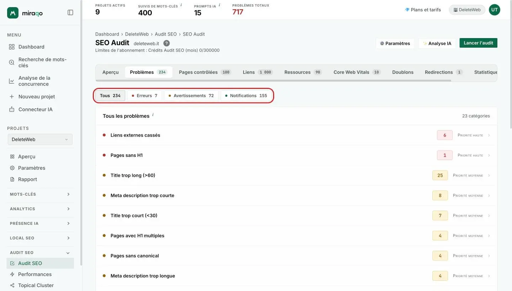Click the keyword research magnifier icon
The width and height of the screenshot is (512, 291).
[12, 62]
